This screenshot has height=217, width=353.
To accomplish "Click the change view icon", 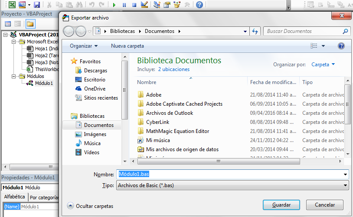I will pos(314,46).
